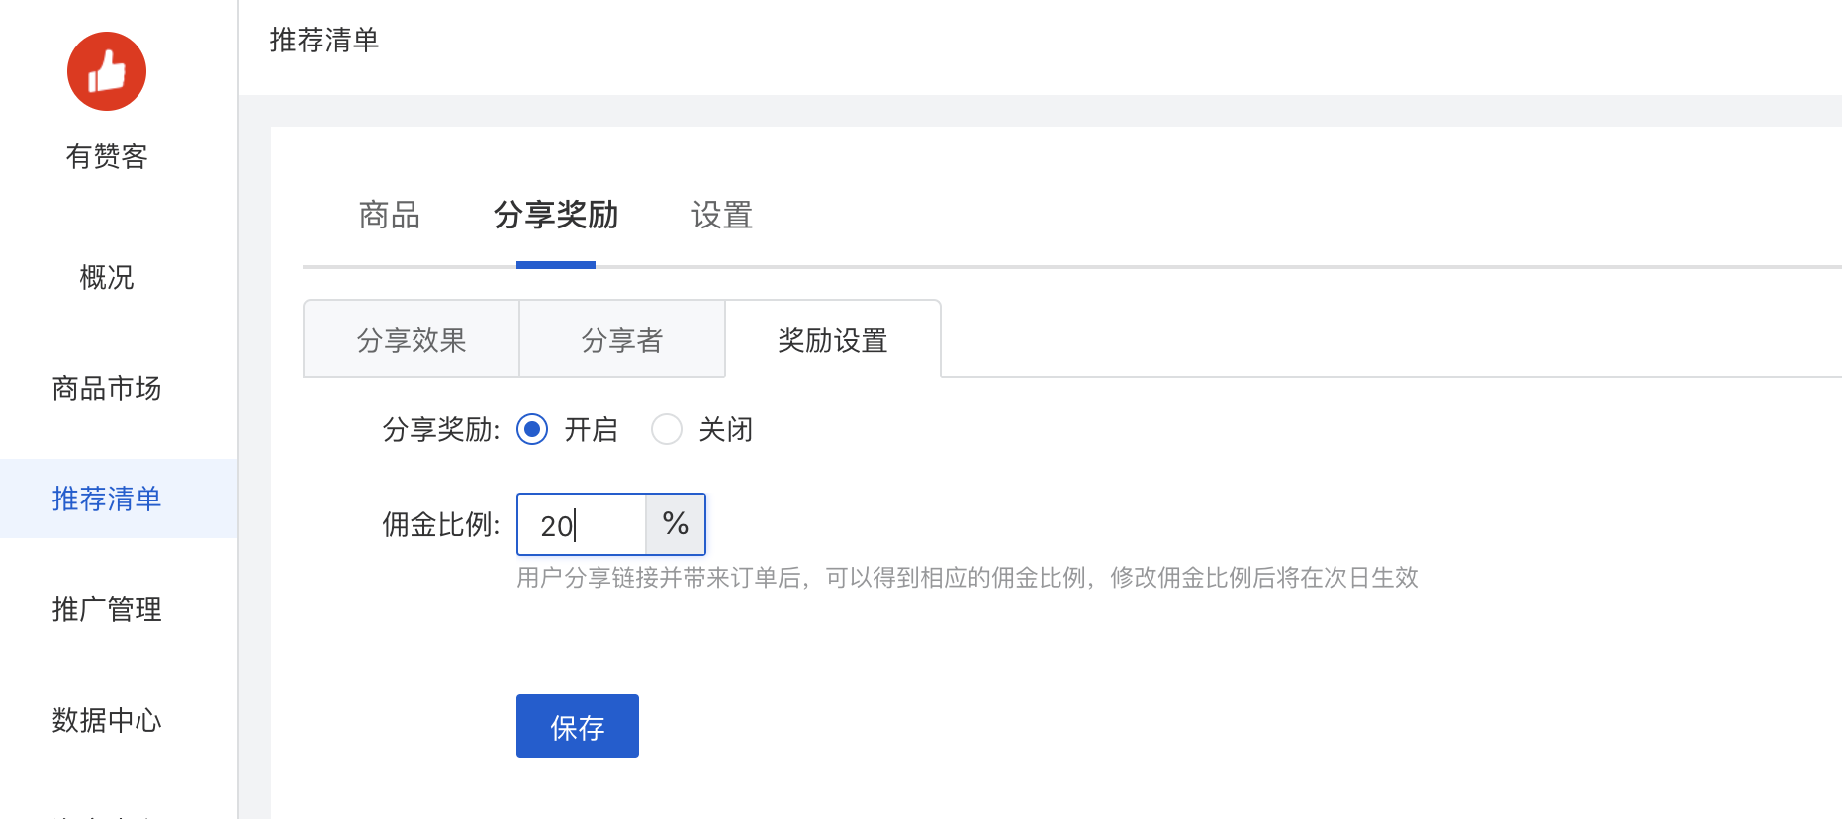Disable sharing reward with 关闭 radio
Viewport: 1842px width, 819px height.
pos(667,429)
